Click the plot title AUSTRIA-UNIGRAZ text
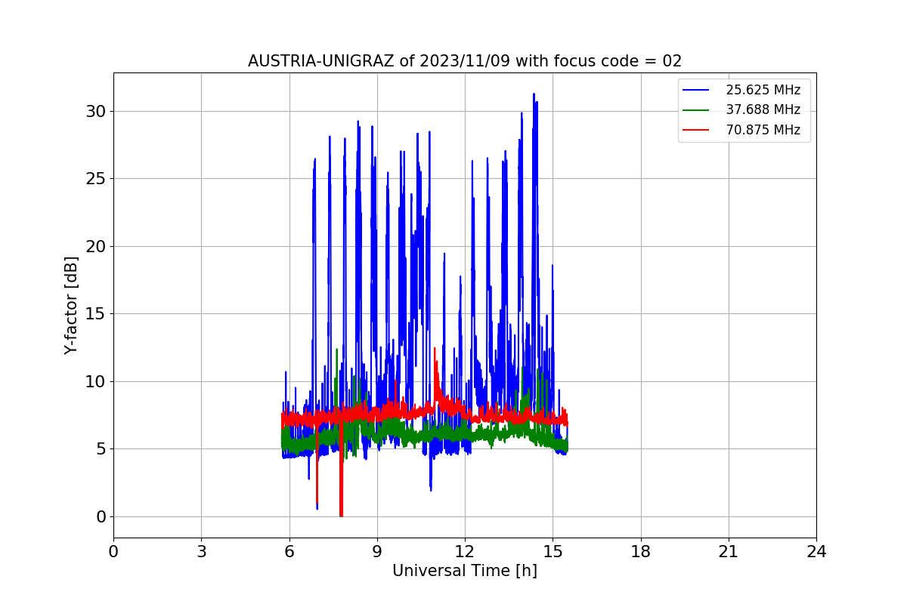907x604 pixels. [x=465, y=61]
